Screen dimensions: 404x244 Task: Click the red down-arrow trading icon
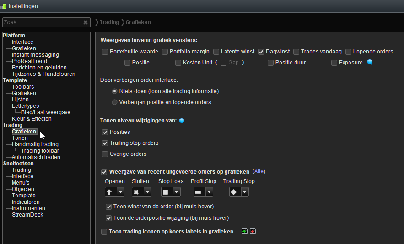click(253, 231)
